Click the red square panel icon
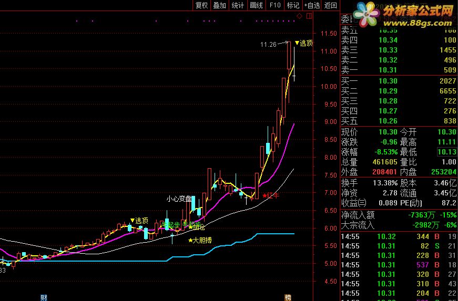 (x=309, y=16)
